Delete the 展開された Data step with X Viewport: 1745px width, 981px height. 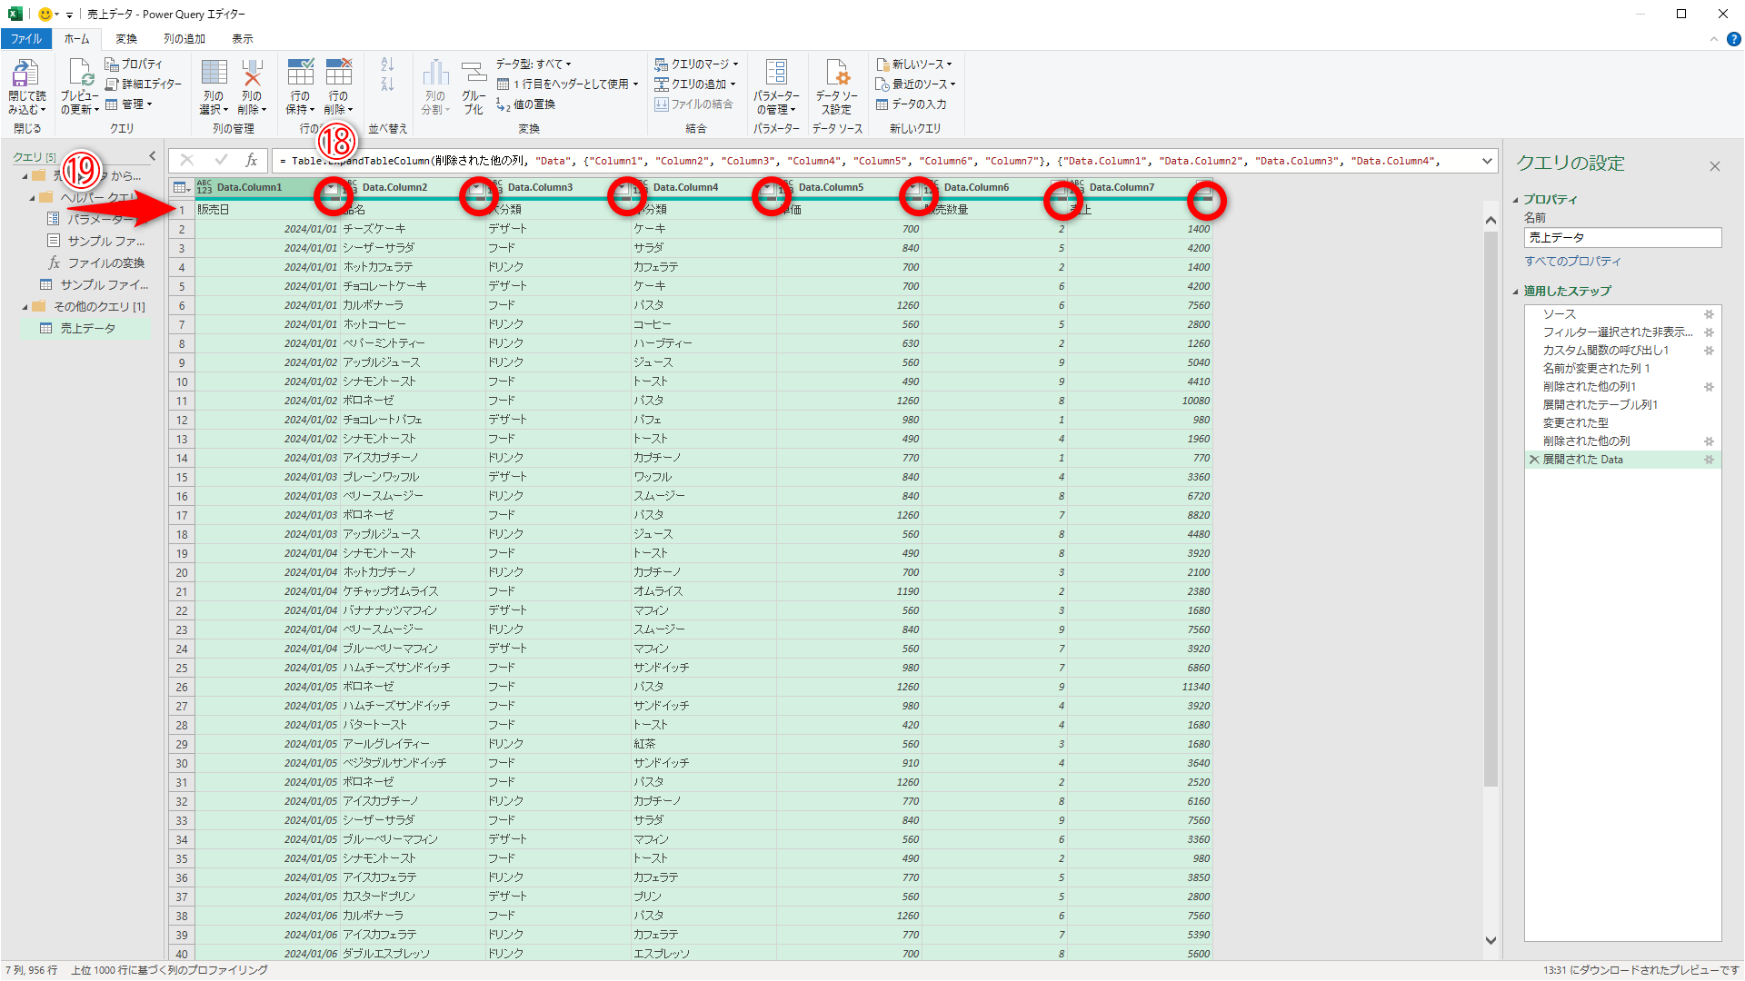tap(1534, 460)
